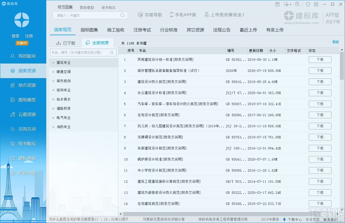Click the 开通VIP button

[x=22, y=43]
